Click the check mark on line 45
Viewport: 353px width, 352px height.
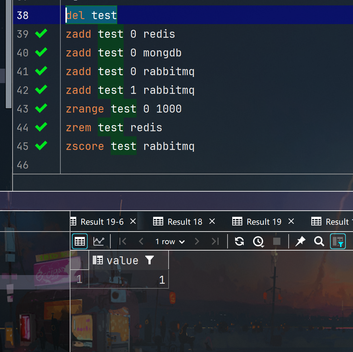pos(41,146)
